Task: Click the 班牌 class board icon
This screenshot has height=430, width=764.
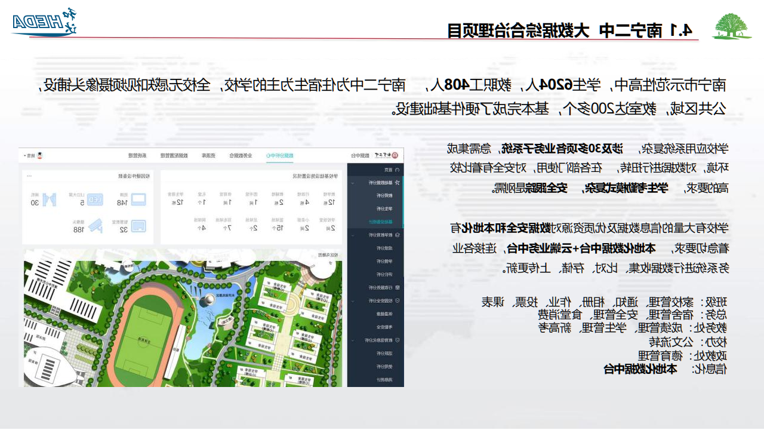Action: [138, 199]
